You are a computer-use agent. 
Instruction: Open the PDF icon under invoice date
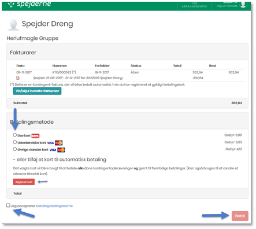(x=18, y=78)
